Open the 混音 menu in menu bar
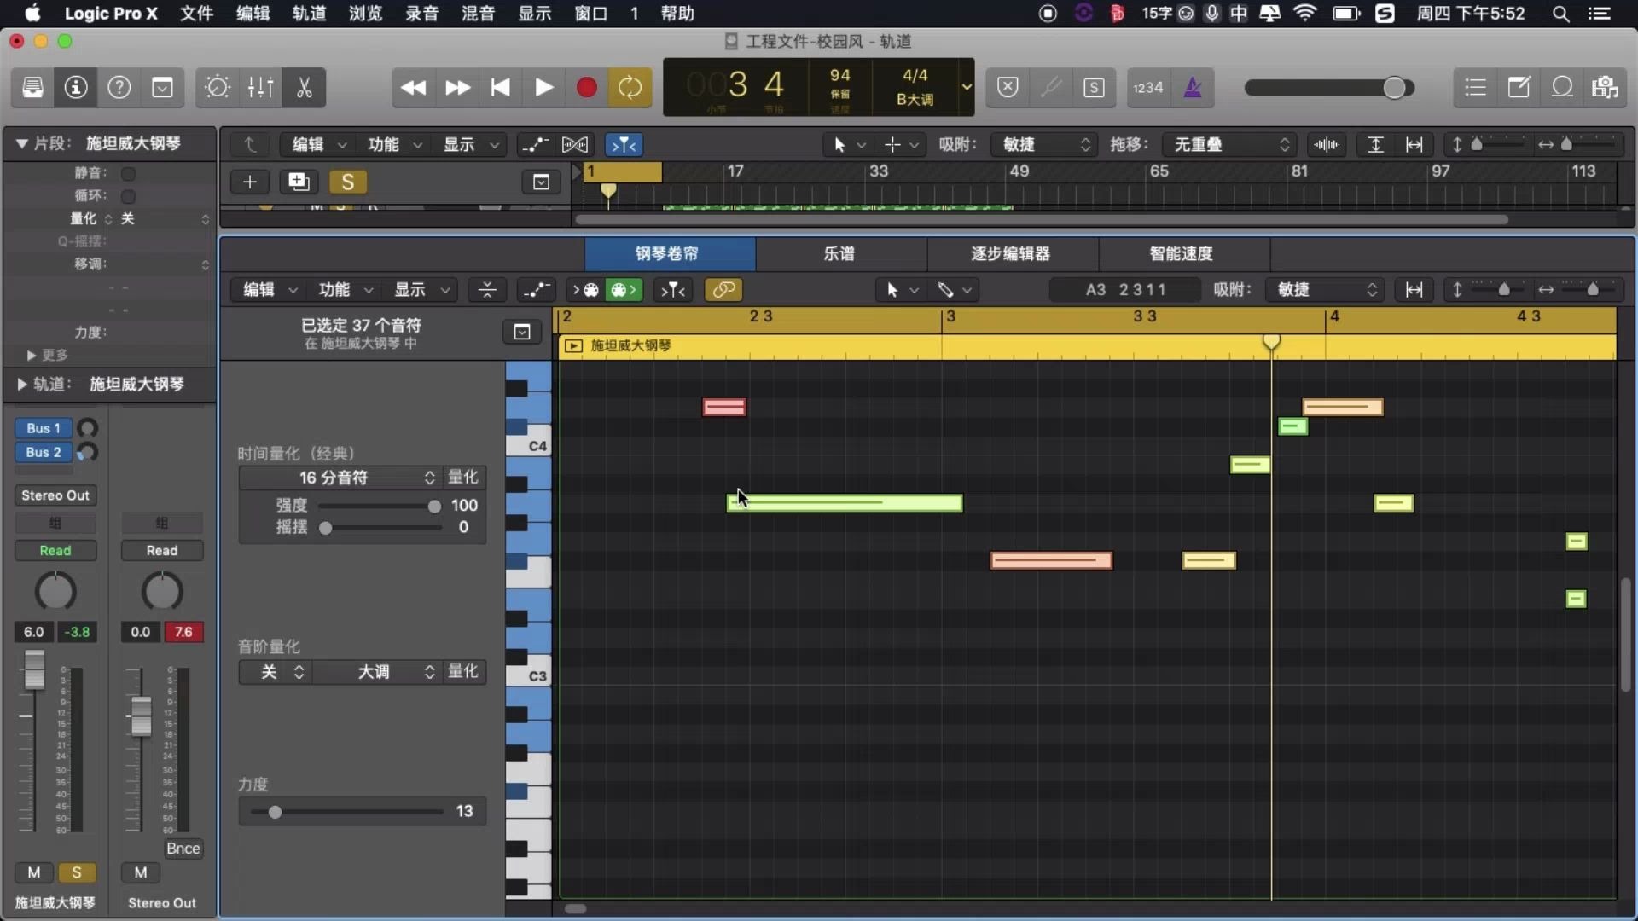 tap(478, 13)
